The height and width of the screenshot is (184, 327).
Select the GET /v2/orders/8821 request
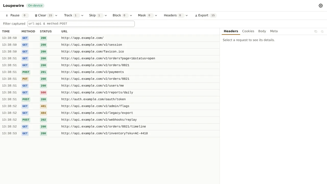pos(110,65)
